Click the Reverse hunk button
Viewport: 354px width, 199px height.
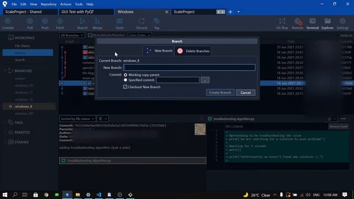[x=338, y=127]
